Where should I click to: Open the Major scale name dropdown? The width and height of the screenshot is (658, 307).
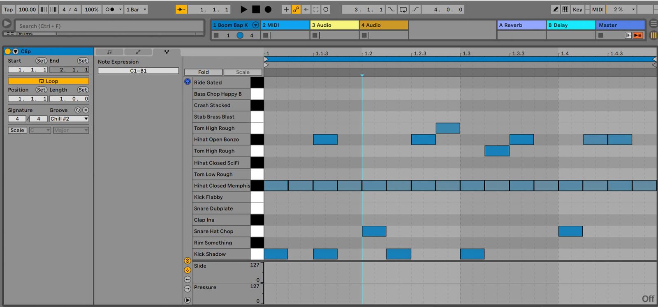pyautogui.click(x=71, y=130)
